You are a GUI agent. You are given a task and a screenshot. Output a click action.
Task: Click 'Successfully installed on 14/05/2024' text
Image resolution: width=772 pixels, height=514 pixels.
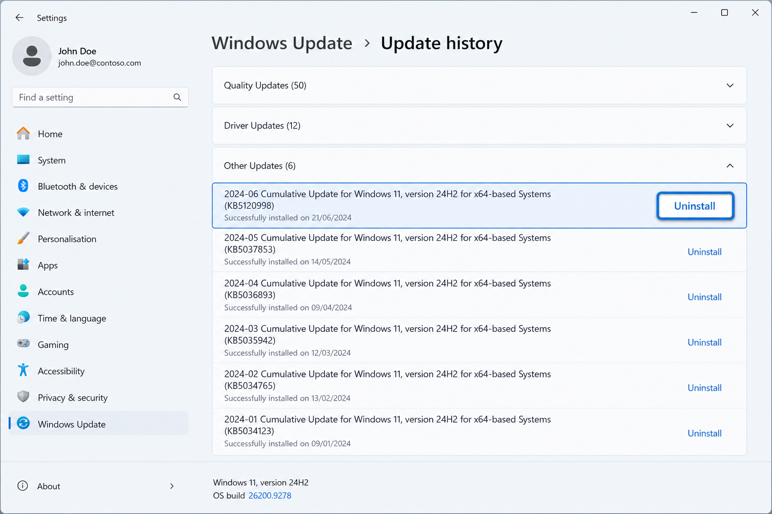287,262
